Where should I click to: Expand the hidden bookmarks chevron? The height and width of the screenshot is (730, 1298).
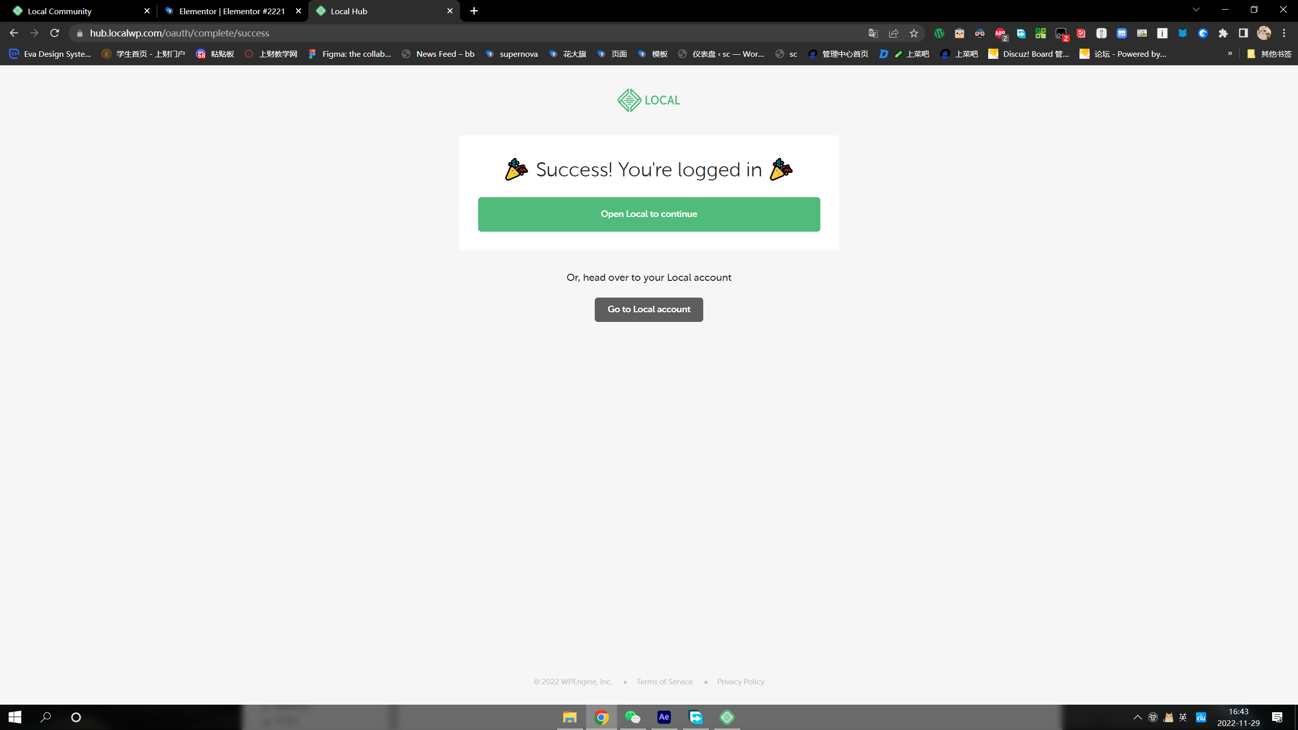point(1230,54)
